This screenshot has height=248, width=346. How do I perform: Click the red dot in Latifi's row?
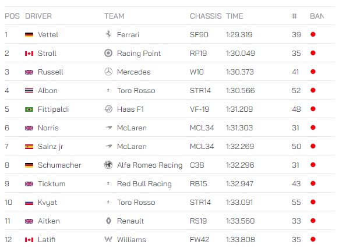[313, 239]
